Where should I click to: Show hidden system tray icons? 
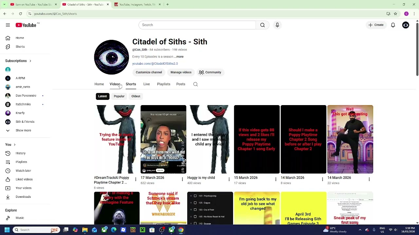pos(360,230)
